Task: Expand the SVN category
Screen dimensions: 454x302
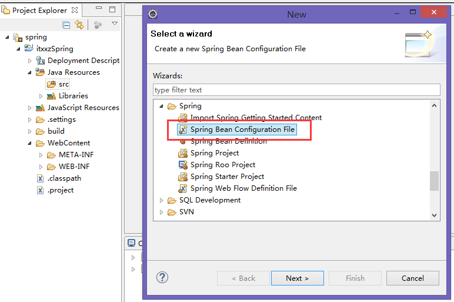Action: pos(161,213)
